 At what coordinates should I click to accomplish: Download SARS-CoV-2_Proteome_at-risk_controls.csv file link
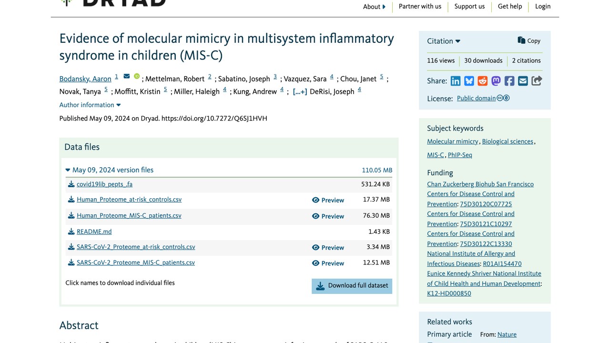(136, 247)
